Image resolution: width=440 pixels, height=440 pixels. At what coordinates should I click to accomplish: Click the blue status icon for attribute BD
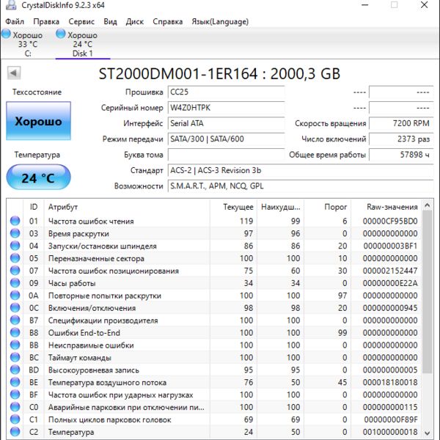pos(15,370)
